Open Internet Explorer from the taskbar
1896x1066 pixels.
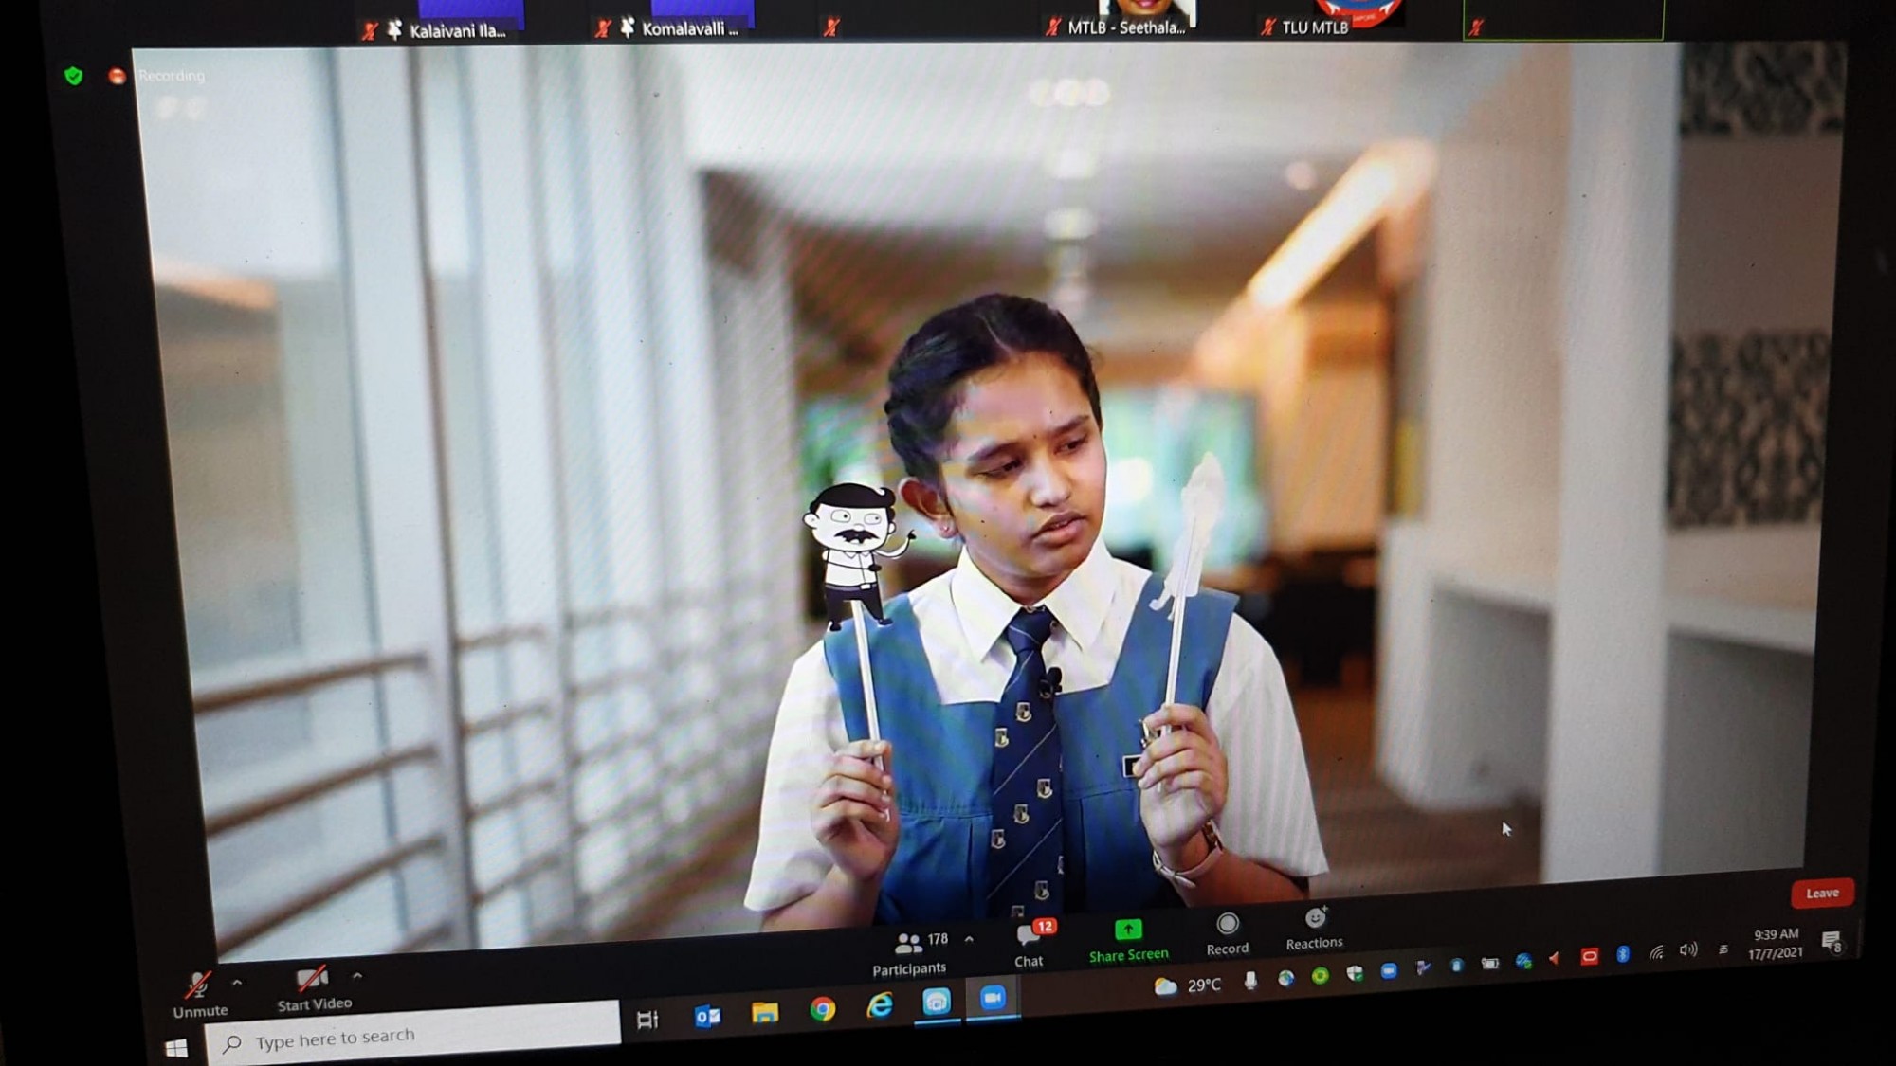(x=880, y=1005)
